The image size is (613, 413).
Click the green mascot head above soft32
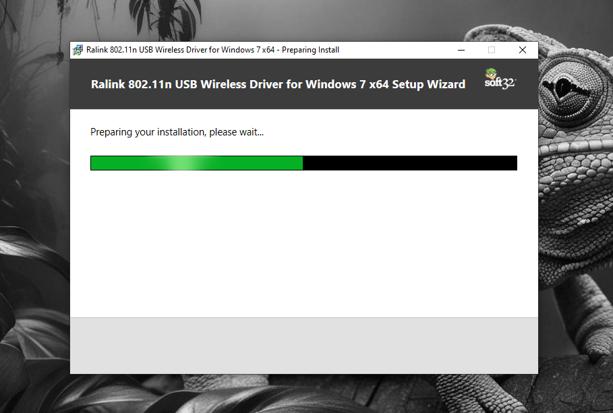pyautogui.click(x=491, y=73)
